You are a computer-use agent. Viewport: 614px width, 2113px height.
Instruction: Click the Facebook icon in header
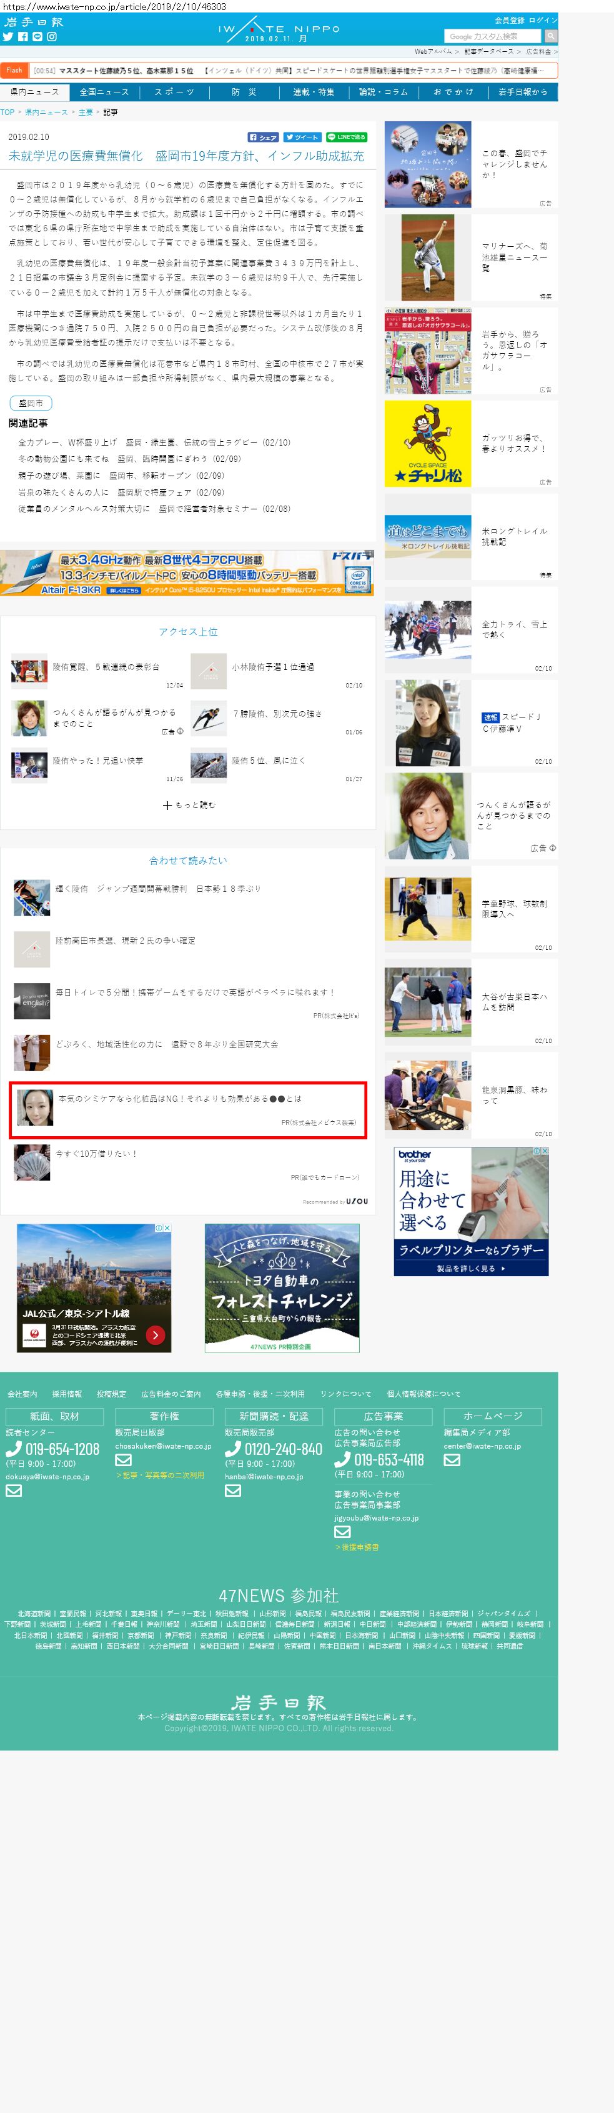click(23, 37)
